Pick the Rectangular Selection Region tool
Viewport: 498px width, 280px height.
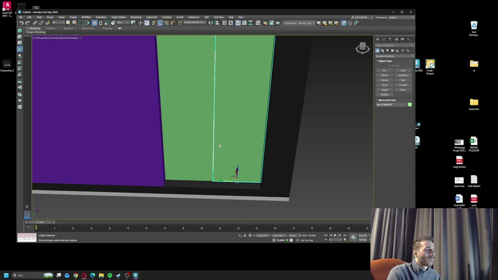81,23
